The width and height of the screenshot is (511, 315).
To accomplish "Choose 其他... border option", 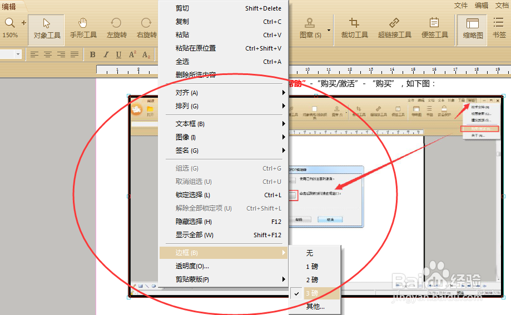I will (315, 307).
